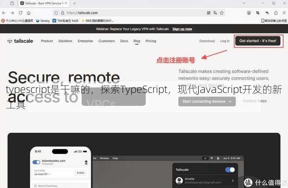Open the Docs menu item
The image size is (288, 188).
[124, 41]
